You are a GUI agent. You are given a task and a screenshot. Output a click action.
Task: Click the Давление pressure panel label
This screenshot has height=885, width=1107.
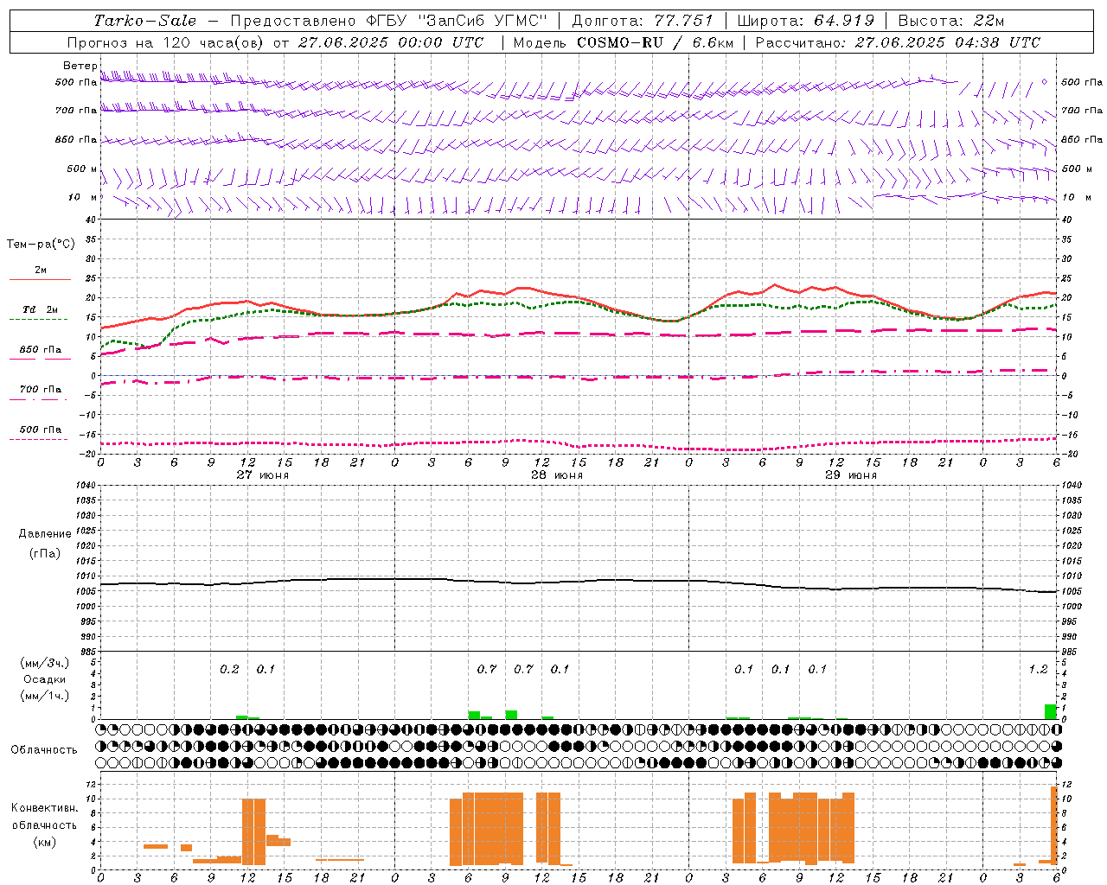(x=45, y=533)
